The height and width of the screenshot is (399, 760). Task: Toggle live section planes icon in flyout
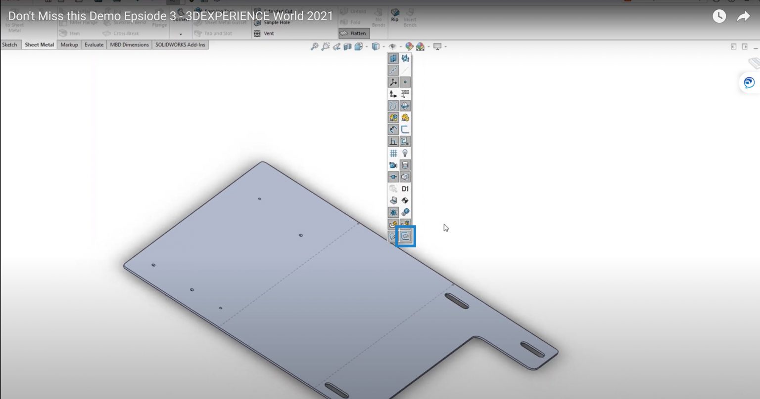(405, 58)
